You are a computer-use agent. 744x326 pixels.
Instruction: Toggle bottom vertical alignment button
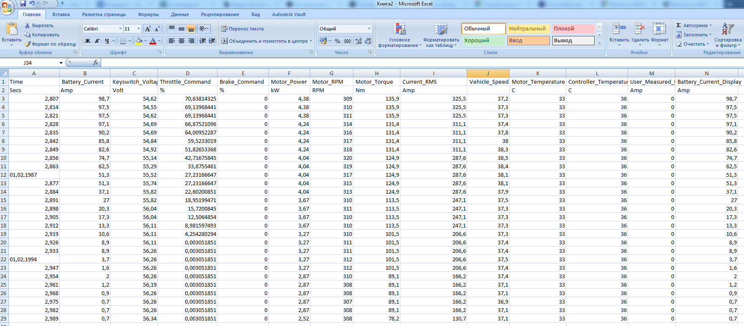tap(191, 29)
